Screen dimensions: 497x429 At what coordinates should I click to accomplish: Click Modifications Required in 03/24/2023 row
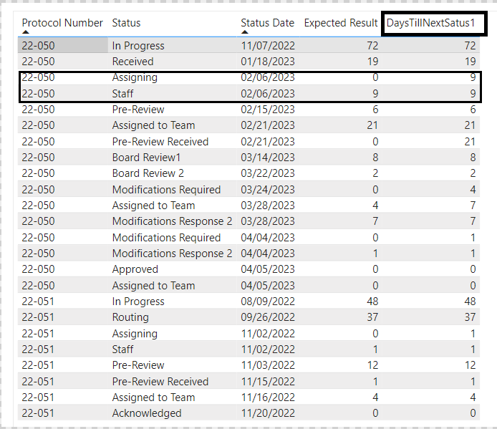[166, 190]
